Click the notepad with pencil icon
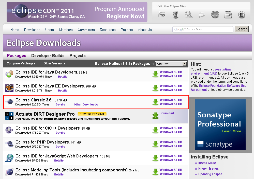Image resolution: width=254 pixels, height=179 pixels. [x=229, y=15]
